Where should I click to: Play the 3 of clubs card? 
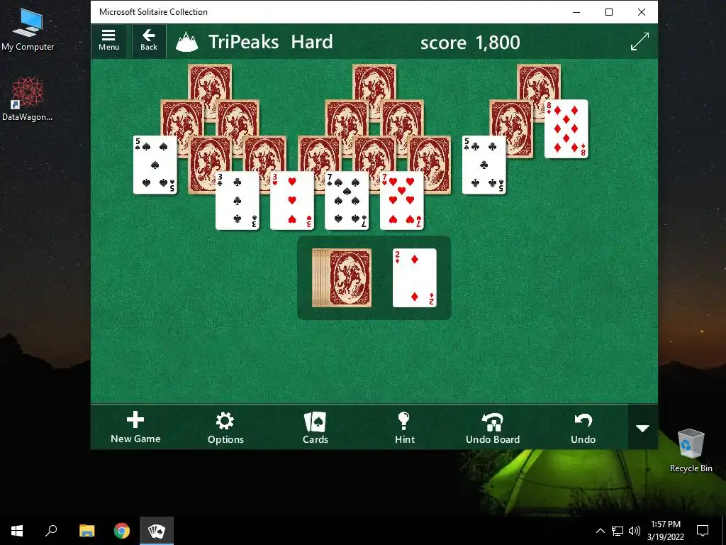[x=237, y=201]
